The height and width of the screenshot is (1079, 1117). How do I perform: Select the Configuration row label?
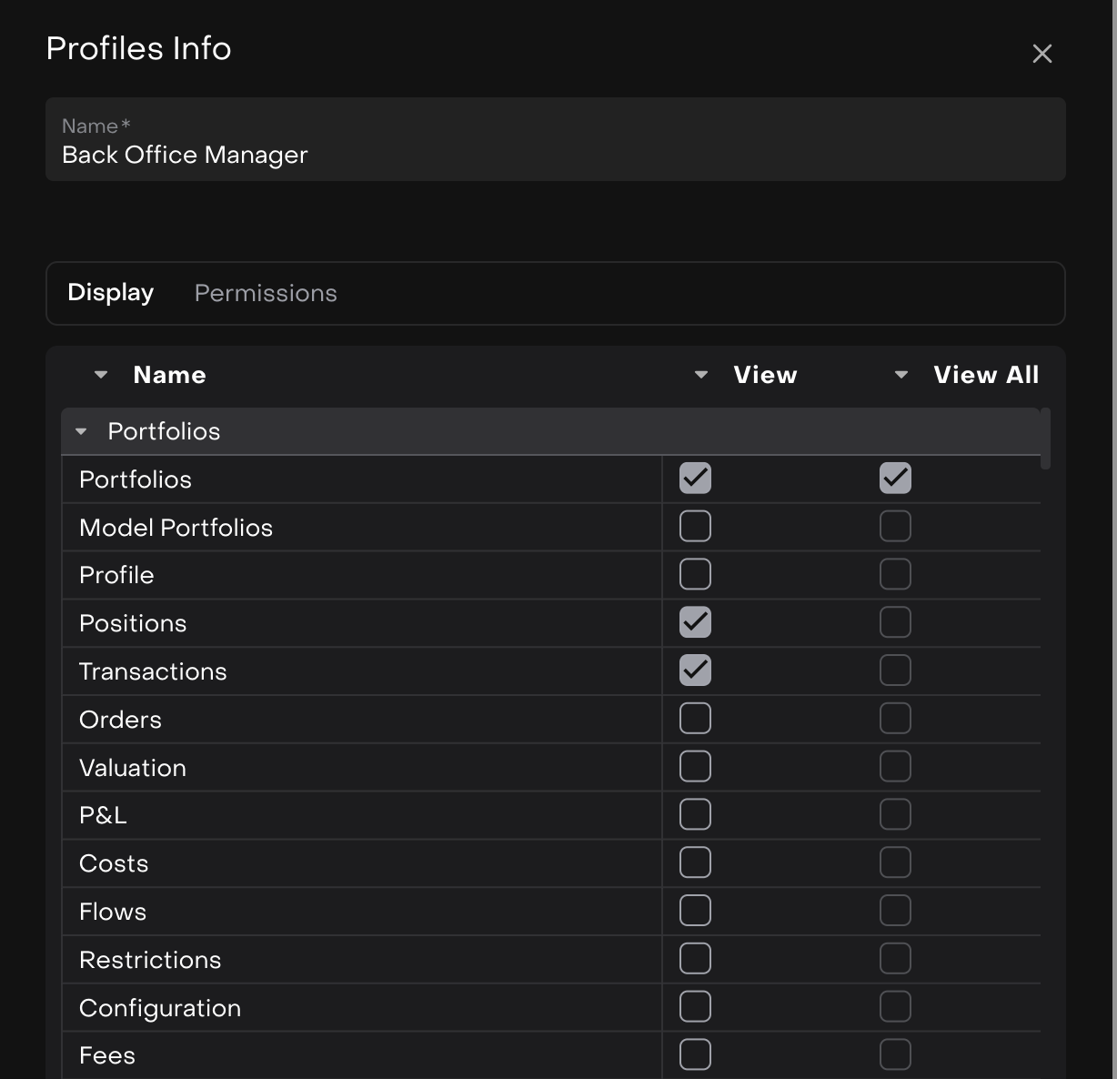tap(160, 1008)
